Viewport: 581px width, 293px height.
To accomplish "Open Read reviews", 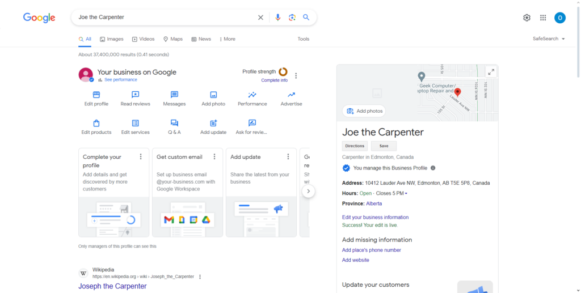I will pos(135,99).
